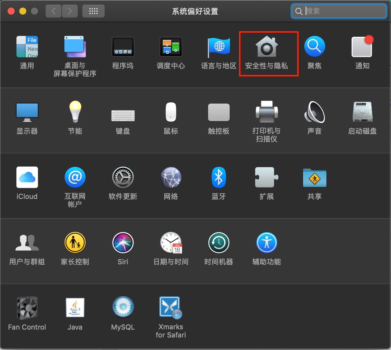
Task: Select the 软件更新 gear icon
Action: pyautogui.click(x=123, y=177)
